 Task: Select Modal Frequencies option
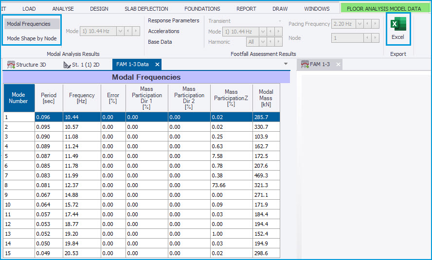pyautogui.click(x=29, y=24)
